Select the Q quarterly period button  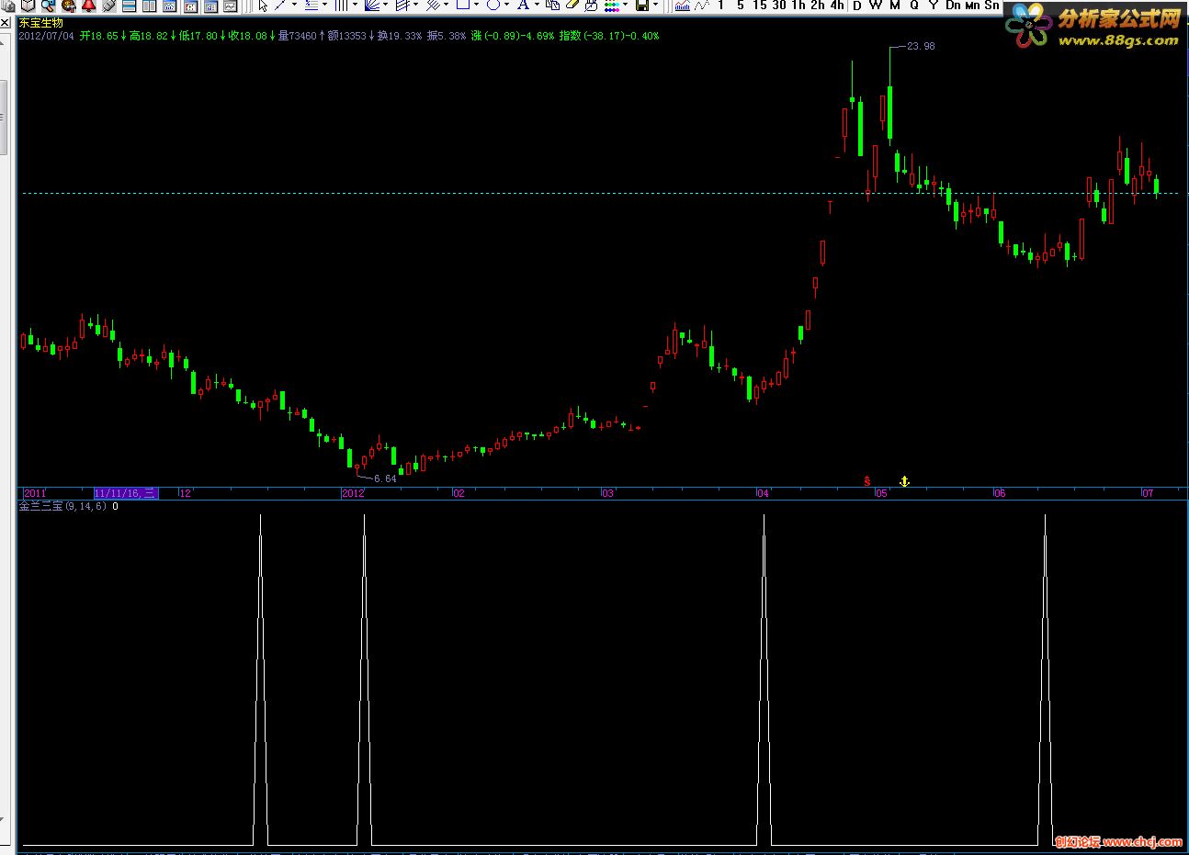pos(914,5)
